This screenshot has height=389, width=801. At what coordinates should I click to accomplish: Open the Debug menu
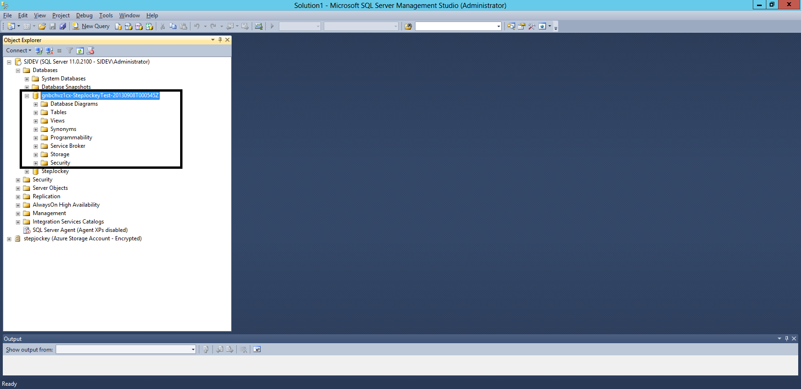[x=84, y=15]
